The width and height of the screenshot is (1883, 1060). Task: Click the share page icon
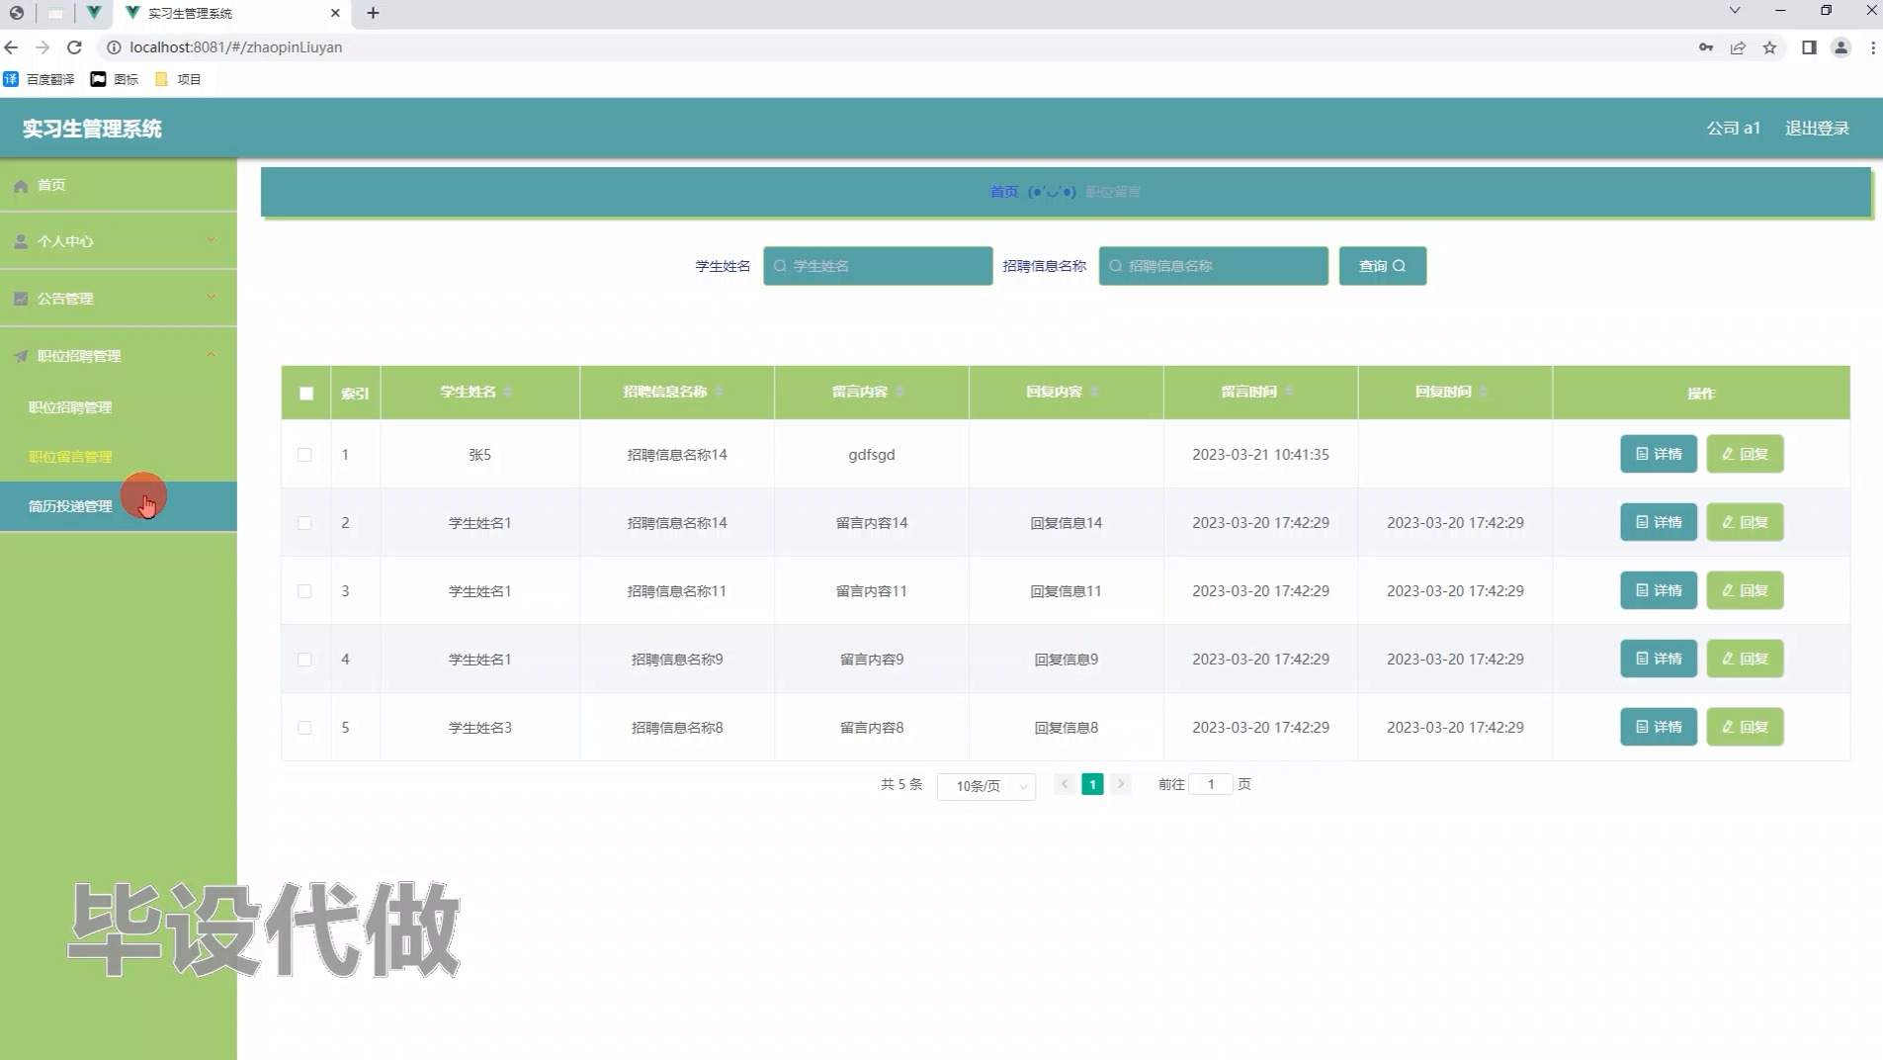(1738, 47)
